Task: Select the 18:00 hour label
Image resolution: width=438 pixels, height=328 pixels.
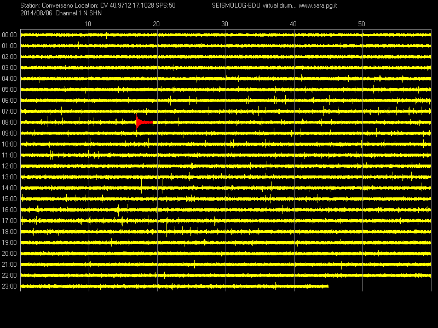Action: pos(9,232)
